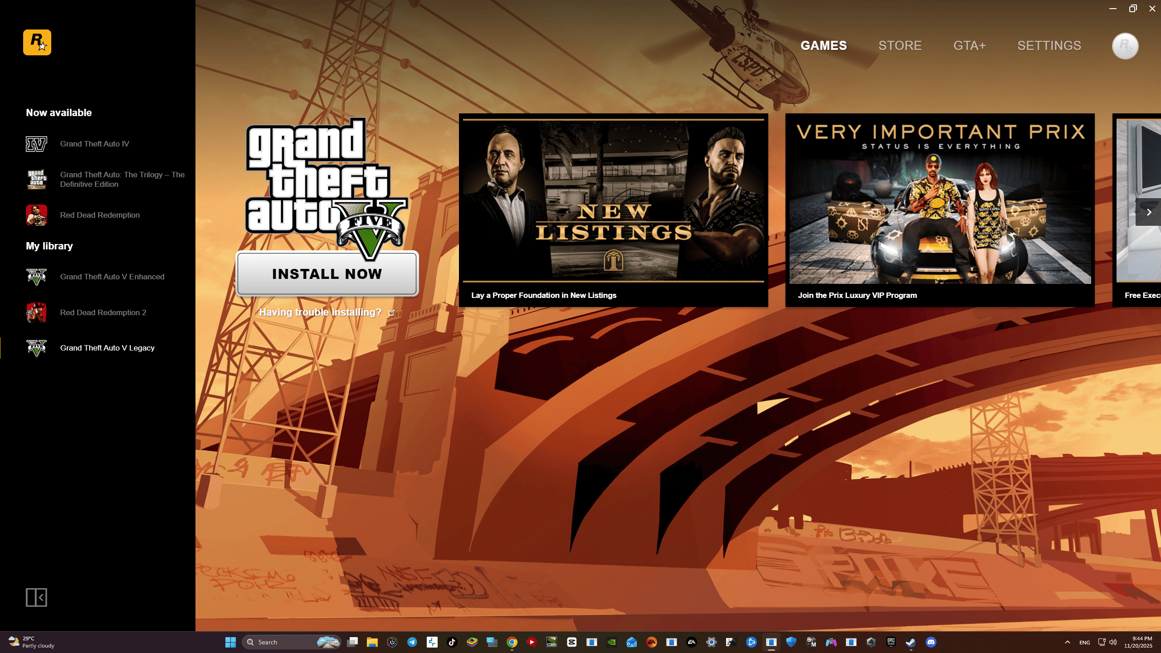Open the Very Important Prix news card
The image size is (1161, 653).
(940, 210)
